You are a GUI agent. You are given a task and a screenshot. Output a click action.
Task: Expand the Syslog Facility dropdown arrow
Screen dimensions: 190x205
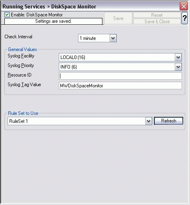point(178,57)
